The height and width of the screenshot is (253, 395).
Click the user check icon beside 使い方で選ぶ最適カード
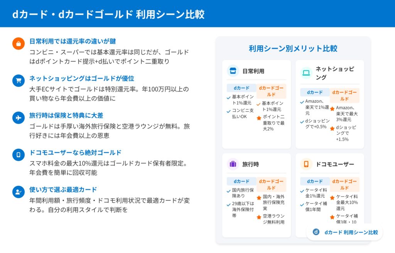tap(18, 192)
